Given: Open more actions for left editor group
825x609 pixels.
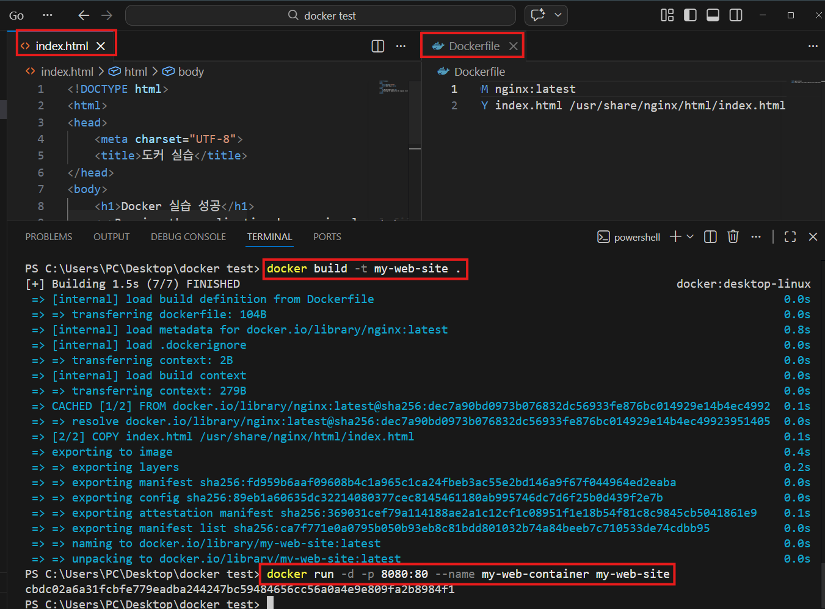Looking at the screenshot, I should pos(401,46).
